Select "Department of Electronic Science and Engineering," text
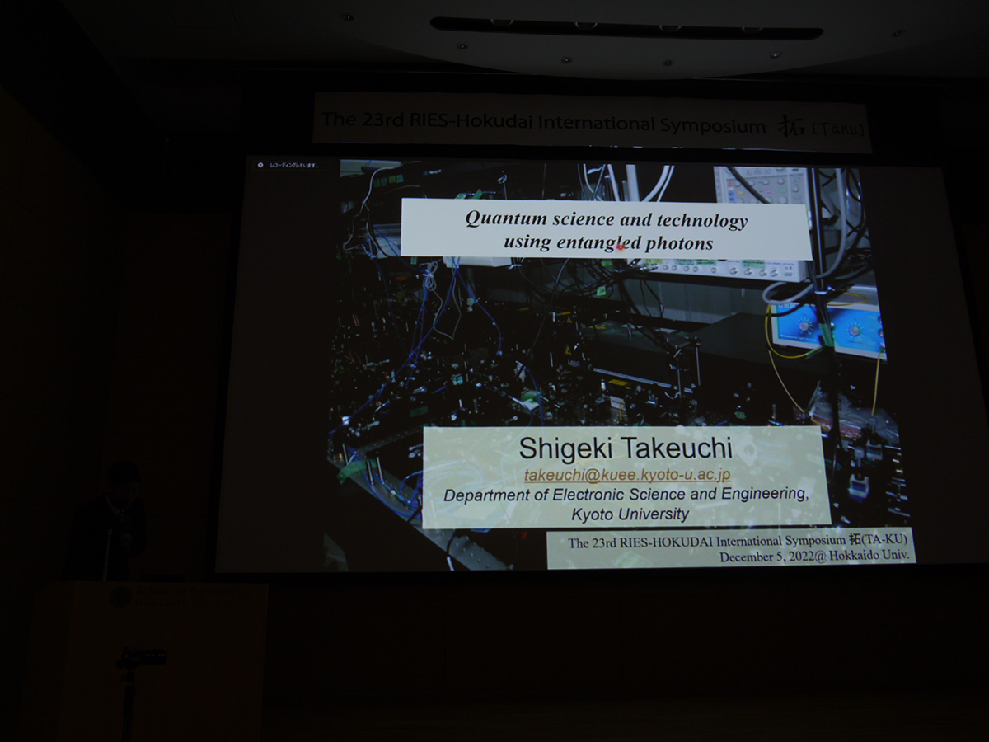989x742 pixels. click(x=626, y=495)
